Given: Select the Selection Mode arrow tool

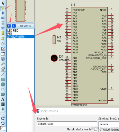Looking at the screenshot, I should tap(3, 3).
